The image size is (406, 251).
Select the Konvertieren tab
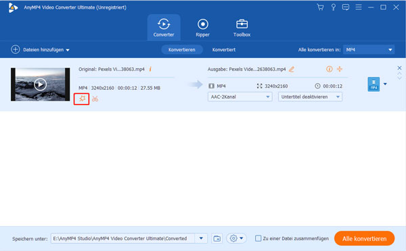point(182,49)
